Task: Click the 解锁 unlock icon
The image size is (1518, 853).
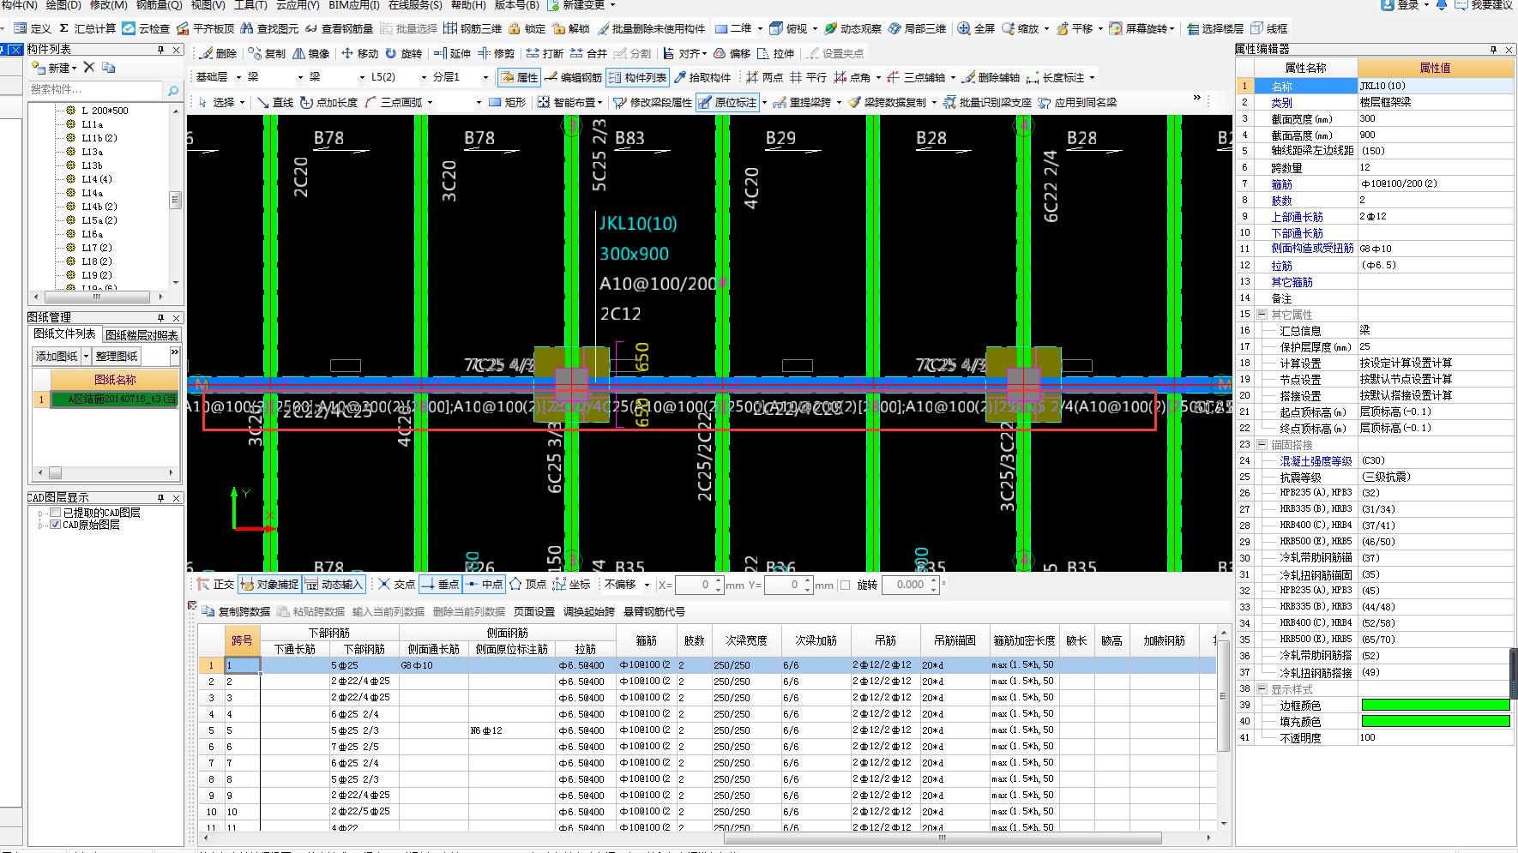Action: point(559,28)
